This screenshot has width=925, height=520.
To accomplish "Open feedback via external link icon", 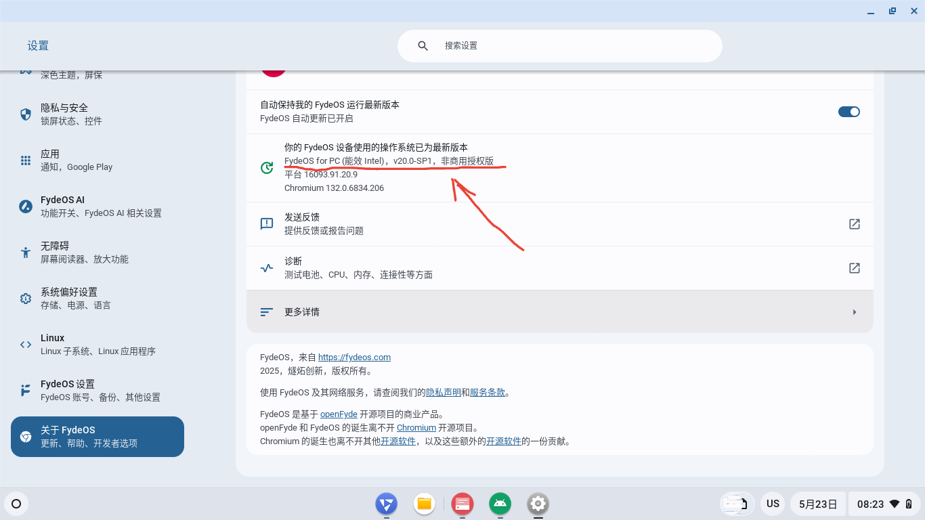I will point(855,224).
